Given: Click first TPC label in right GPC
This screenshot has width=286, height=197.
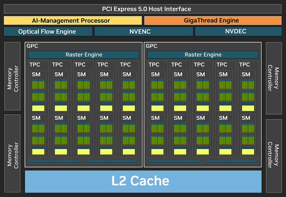Looking at the screenshot, I should pyautogui.click(x=154, y=65).
